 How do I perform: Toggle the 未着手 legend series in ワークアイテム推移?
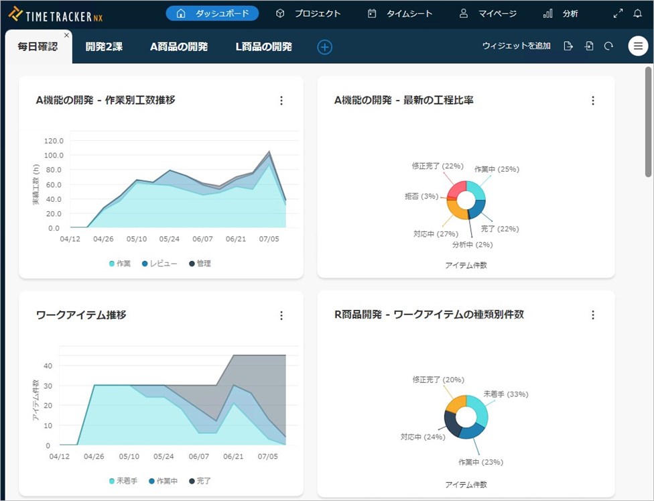[123, 481]
